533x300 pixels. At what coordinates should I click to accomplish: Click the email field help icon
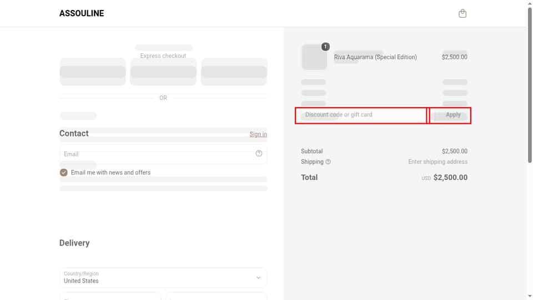[259, 153]
